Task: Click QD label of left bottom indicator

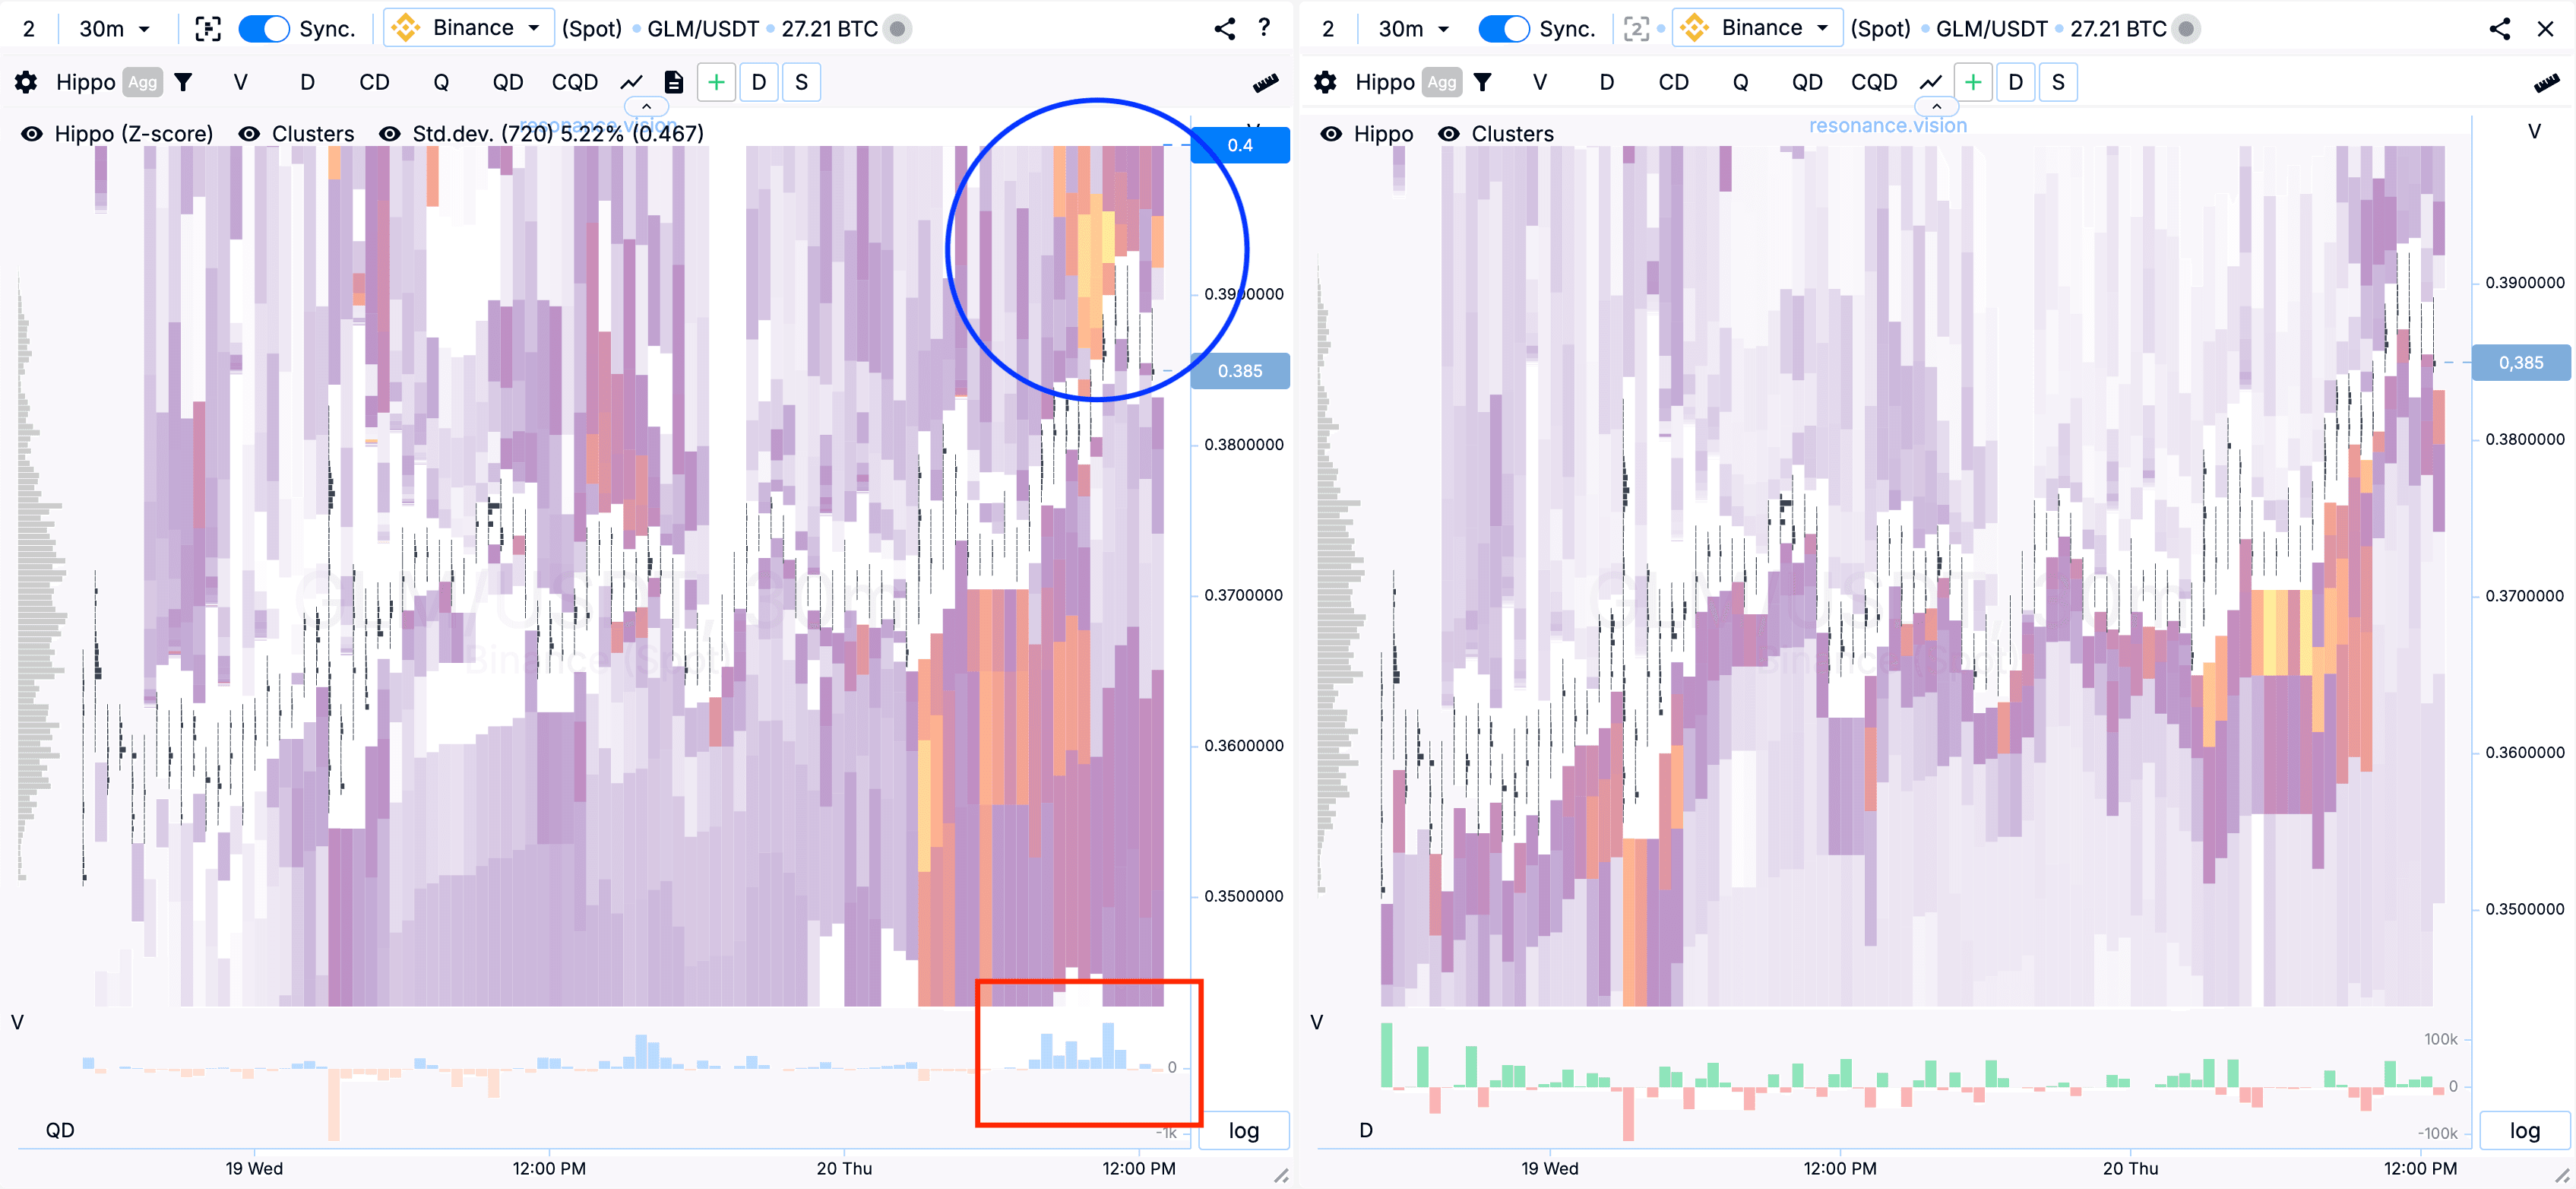Action: 60,1130
